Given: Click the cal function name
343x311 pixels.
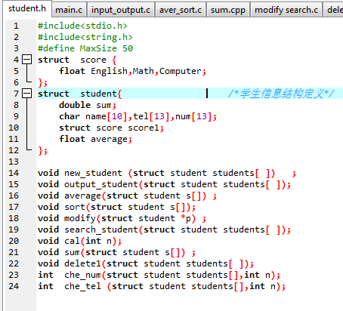Looking at the screenshot, I should coord(72,241).
